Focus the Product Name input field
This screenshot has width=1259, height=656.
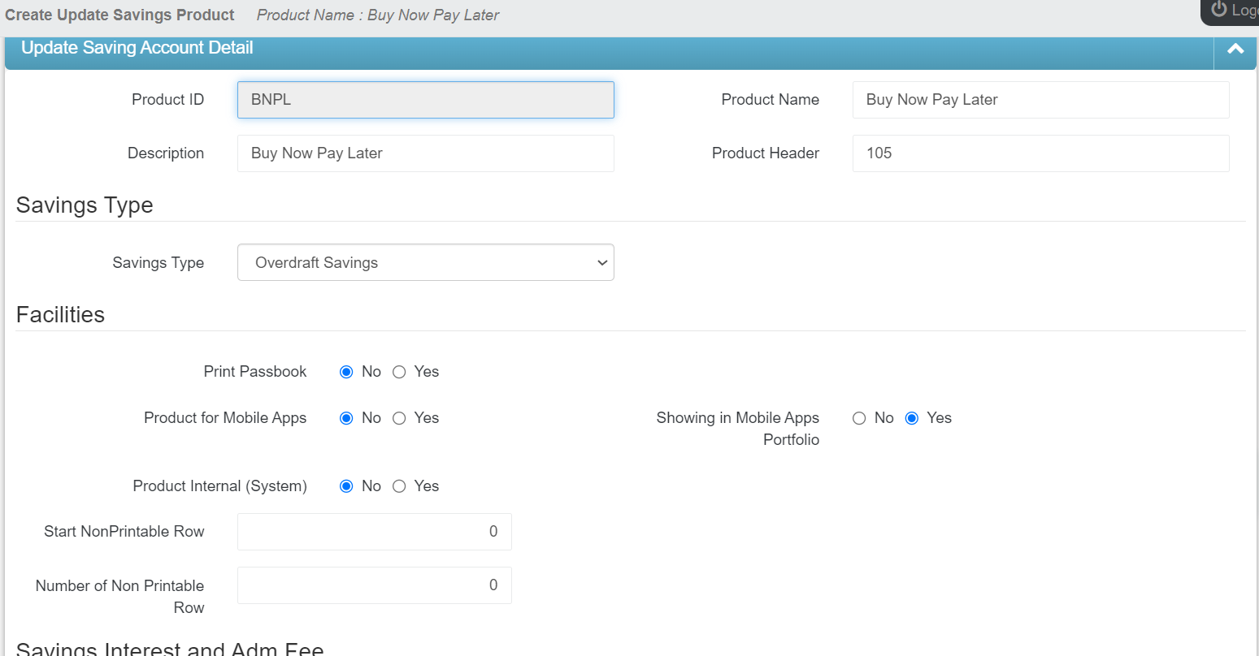click(1040, 100)
